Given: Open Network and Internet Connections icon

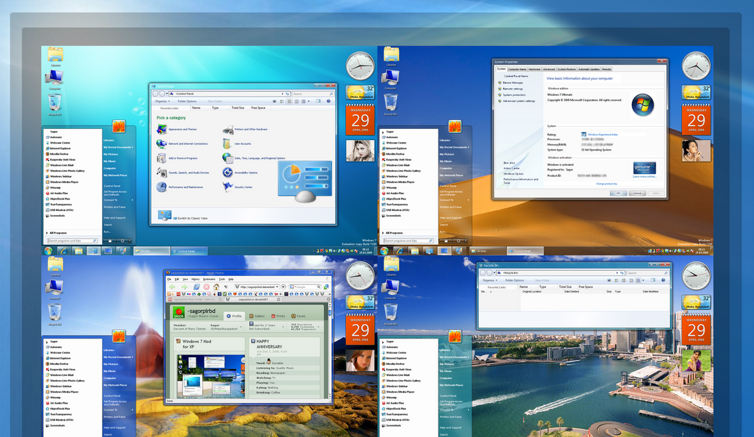Looking at the screenshot, I should pos(162,144).
